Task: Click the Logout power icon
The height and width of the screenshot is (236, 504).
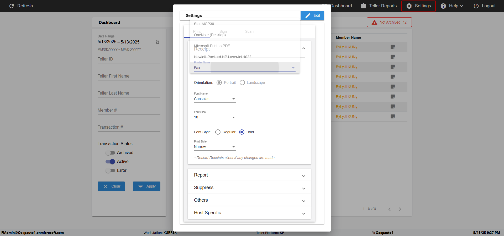Action: (x=476, y=6)
